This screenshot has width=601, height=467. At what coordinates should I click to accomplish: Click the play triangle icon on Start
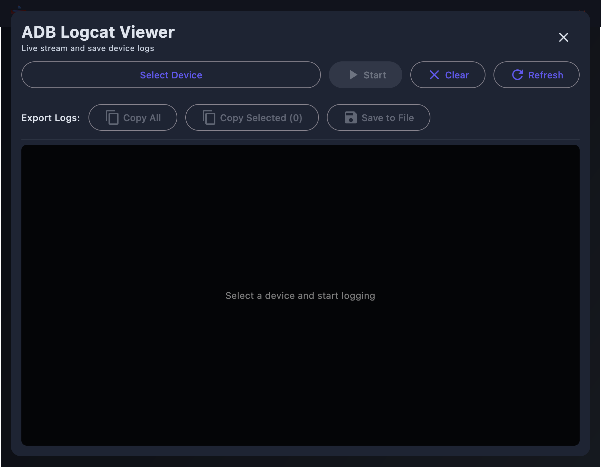[x=353, y=75]
